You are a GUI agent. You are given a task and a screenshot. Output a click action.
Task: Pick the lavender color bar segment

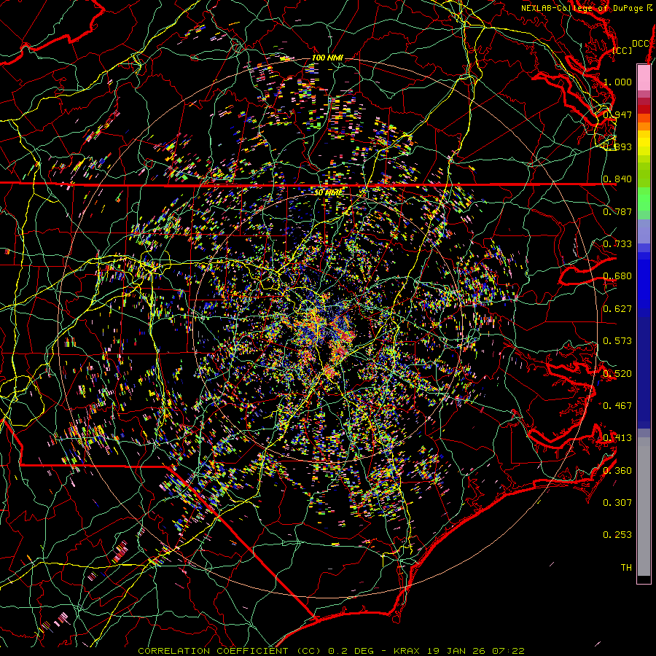tap(644, 231)
